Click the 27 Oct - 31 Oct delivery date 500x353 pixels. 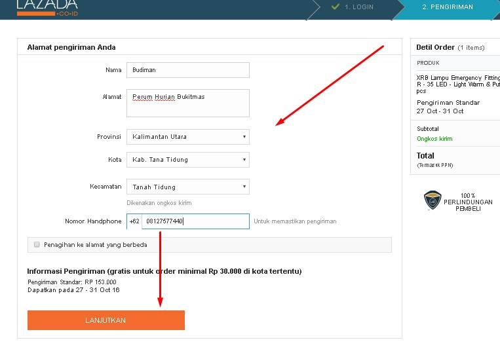coord(440,111)
